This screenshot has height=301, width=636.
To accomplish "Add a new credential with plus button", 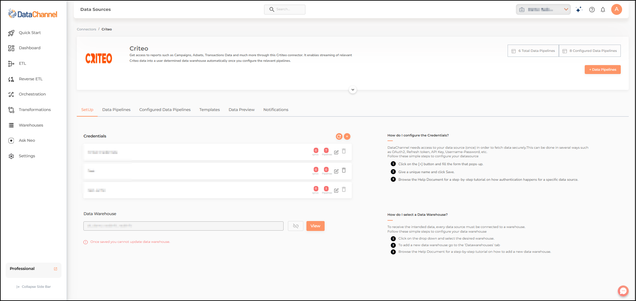I will [347, 136].
